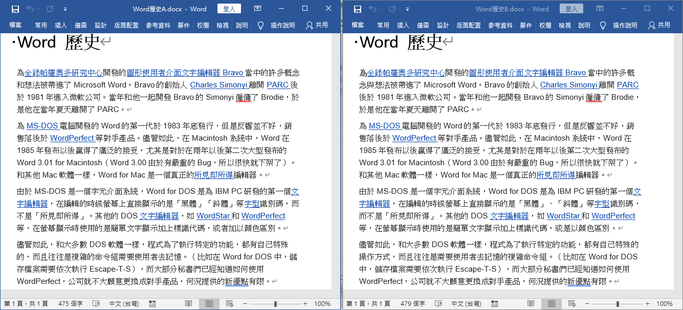Switch to Read Mode in Word歷史A
The image size is (683, 310).
pos(189,303)
